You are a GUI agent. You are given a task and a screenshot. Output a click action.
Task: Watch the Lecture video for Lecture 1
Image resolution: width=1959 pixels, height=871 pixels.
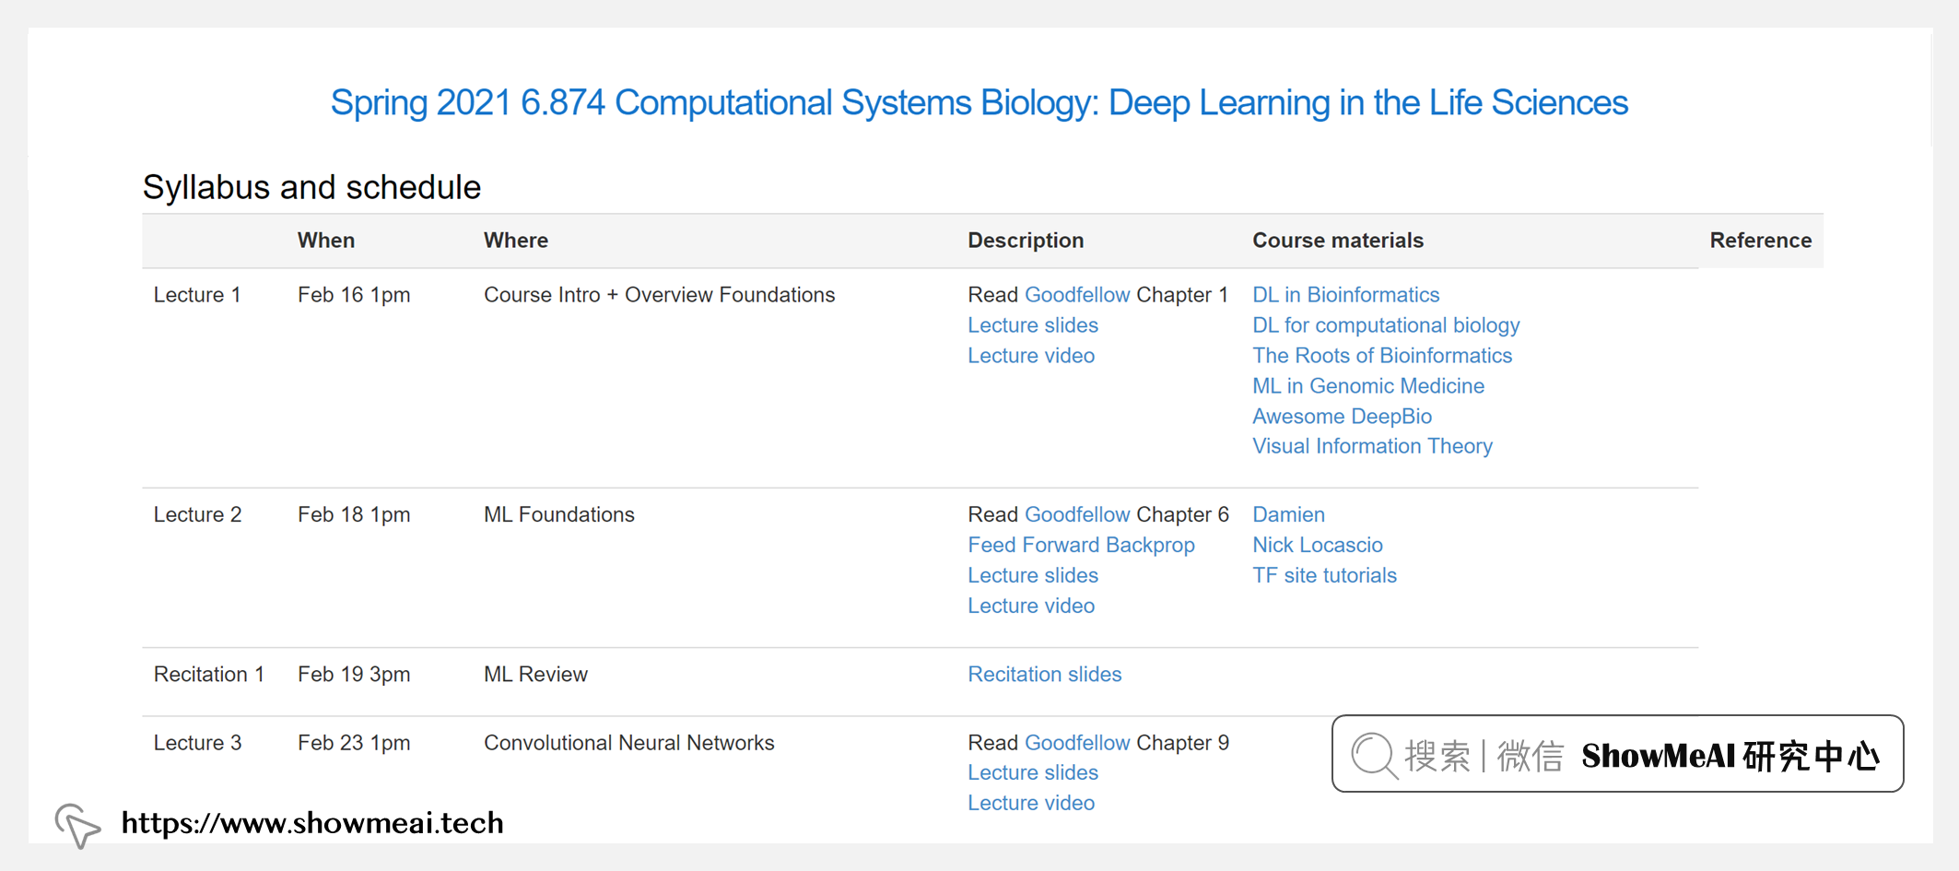tap(1030, 356)
